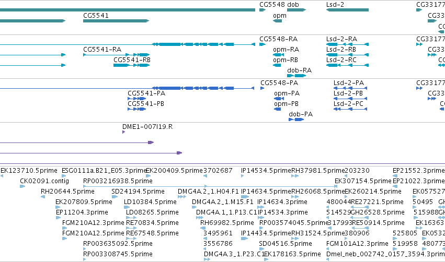Click the SD04516.5prime label
445x262 pixels.
[286, 244]
